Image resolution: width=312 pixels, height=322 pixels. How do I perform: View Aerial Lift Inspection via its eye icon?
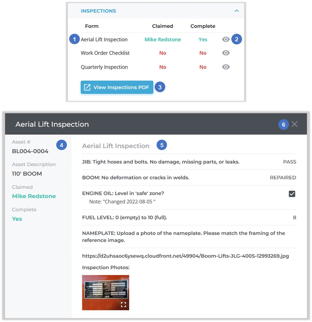coord(225,39)
